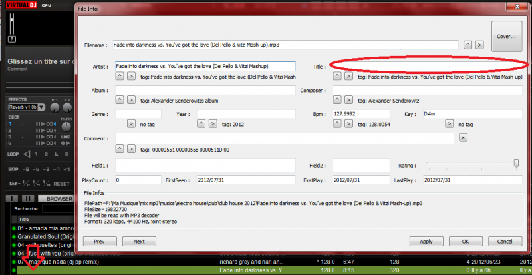
Task: Click the Cancel button
Action: click(505, 242)
